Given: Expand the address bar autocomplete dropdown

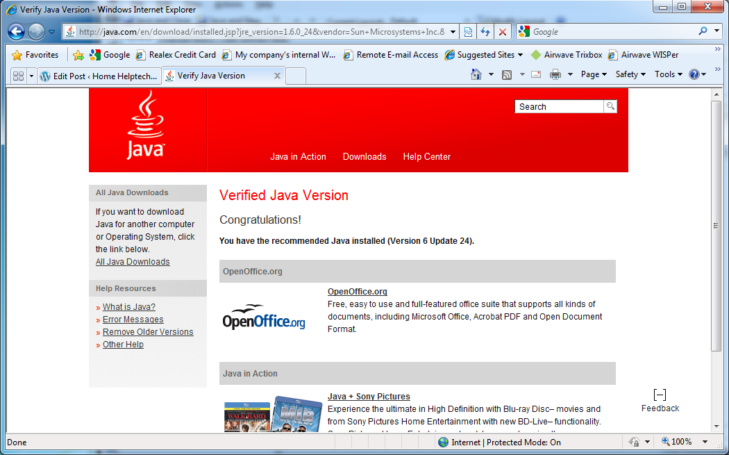Looking at the screenshot, I should [453, 32].
